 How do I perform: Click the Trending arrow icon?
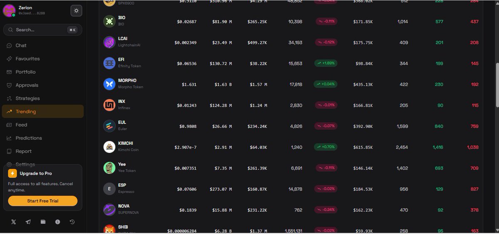9,112
